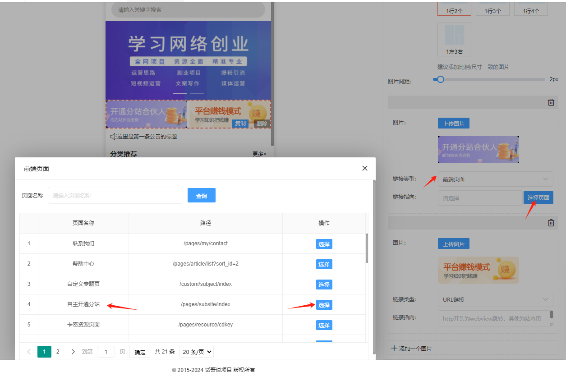Focus the URL 链接指向 textarea
566x372 pixels.
(x=496, y=318)
